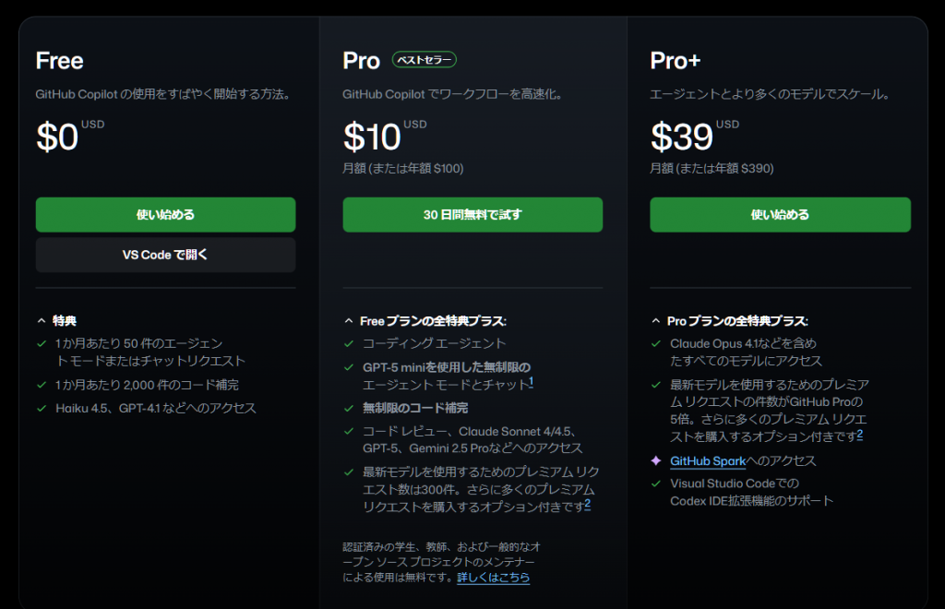Collapse the Pro プランの全特典プラス list
Viewport: 945px width, 609px height.
pyautogui.click(x=656, y=321)
